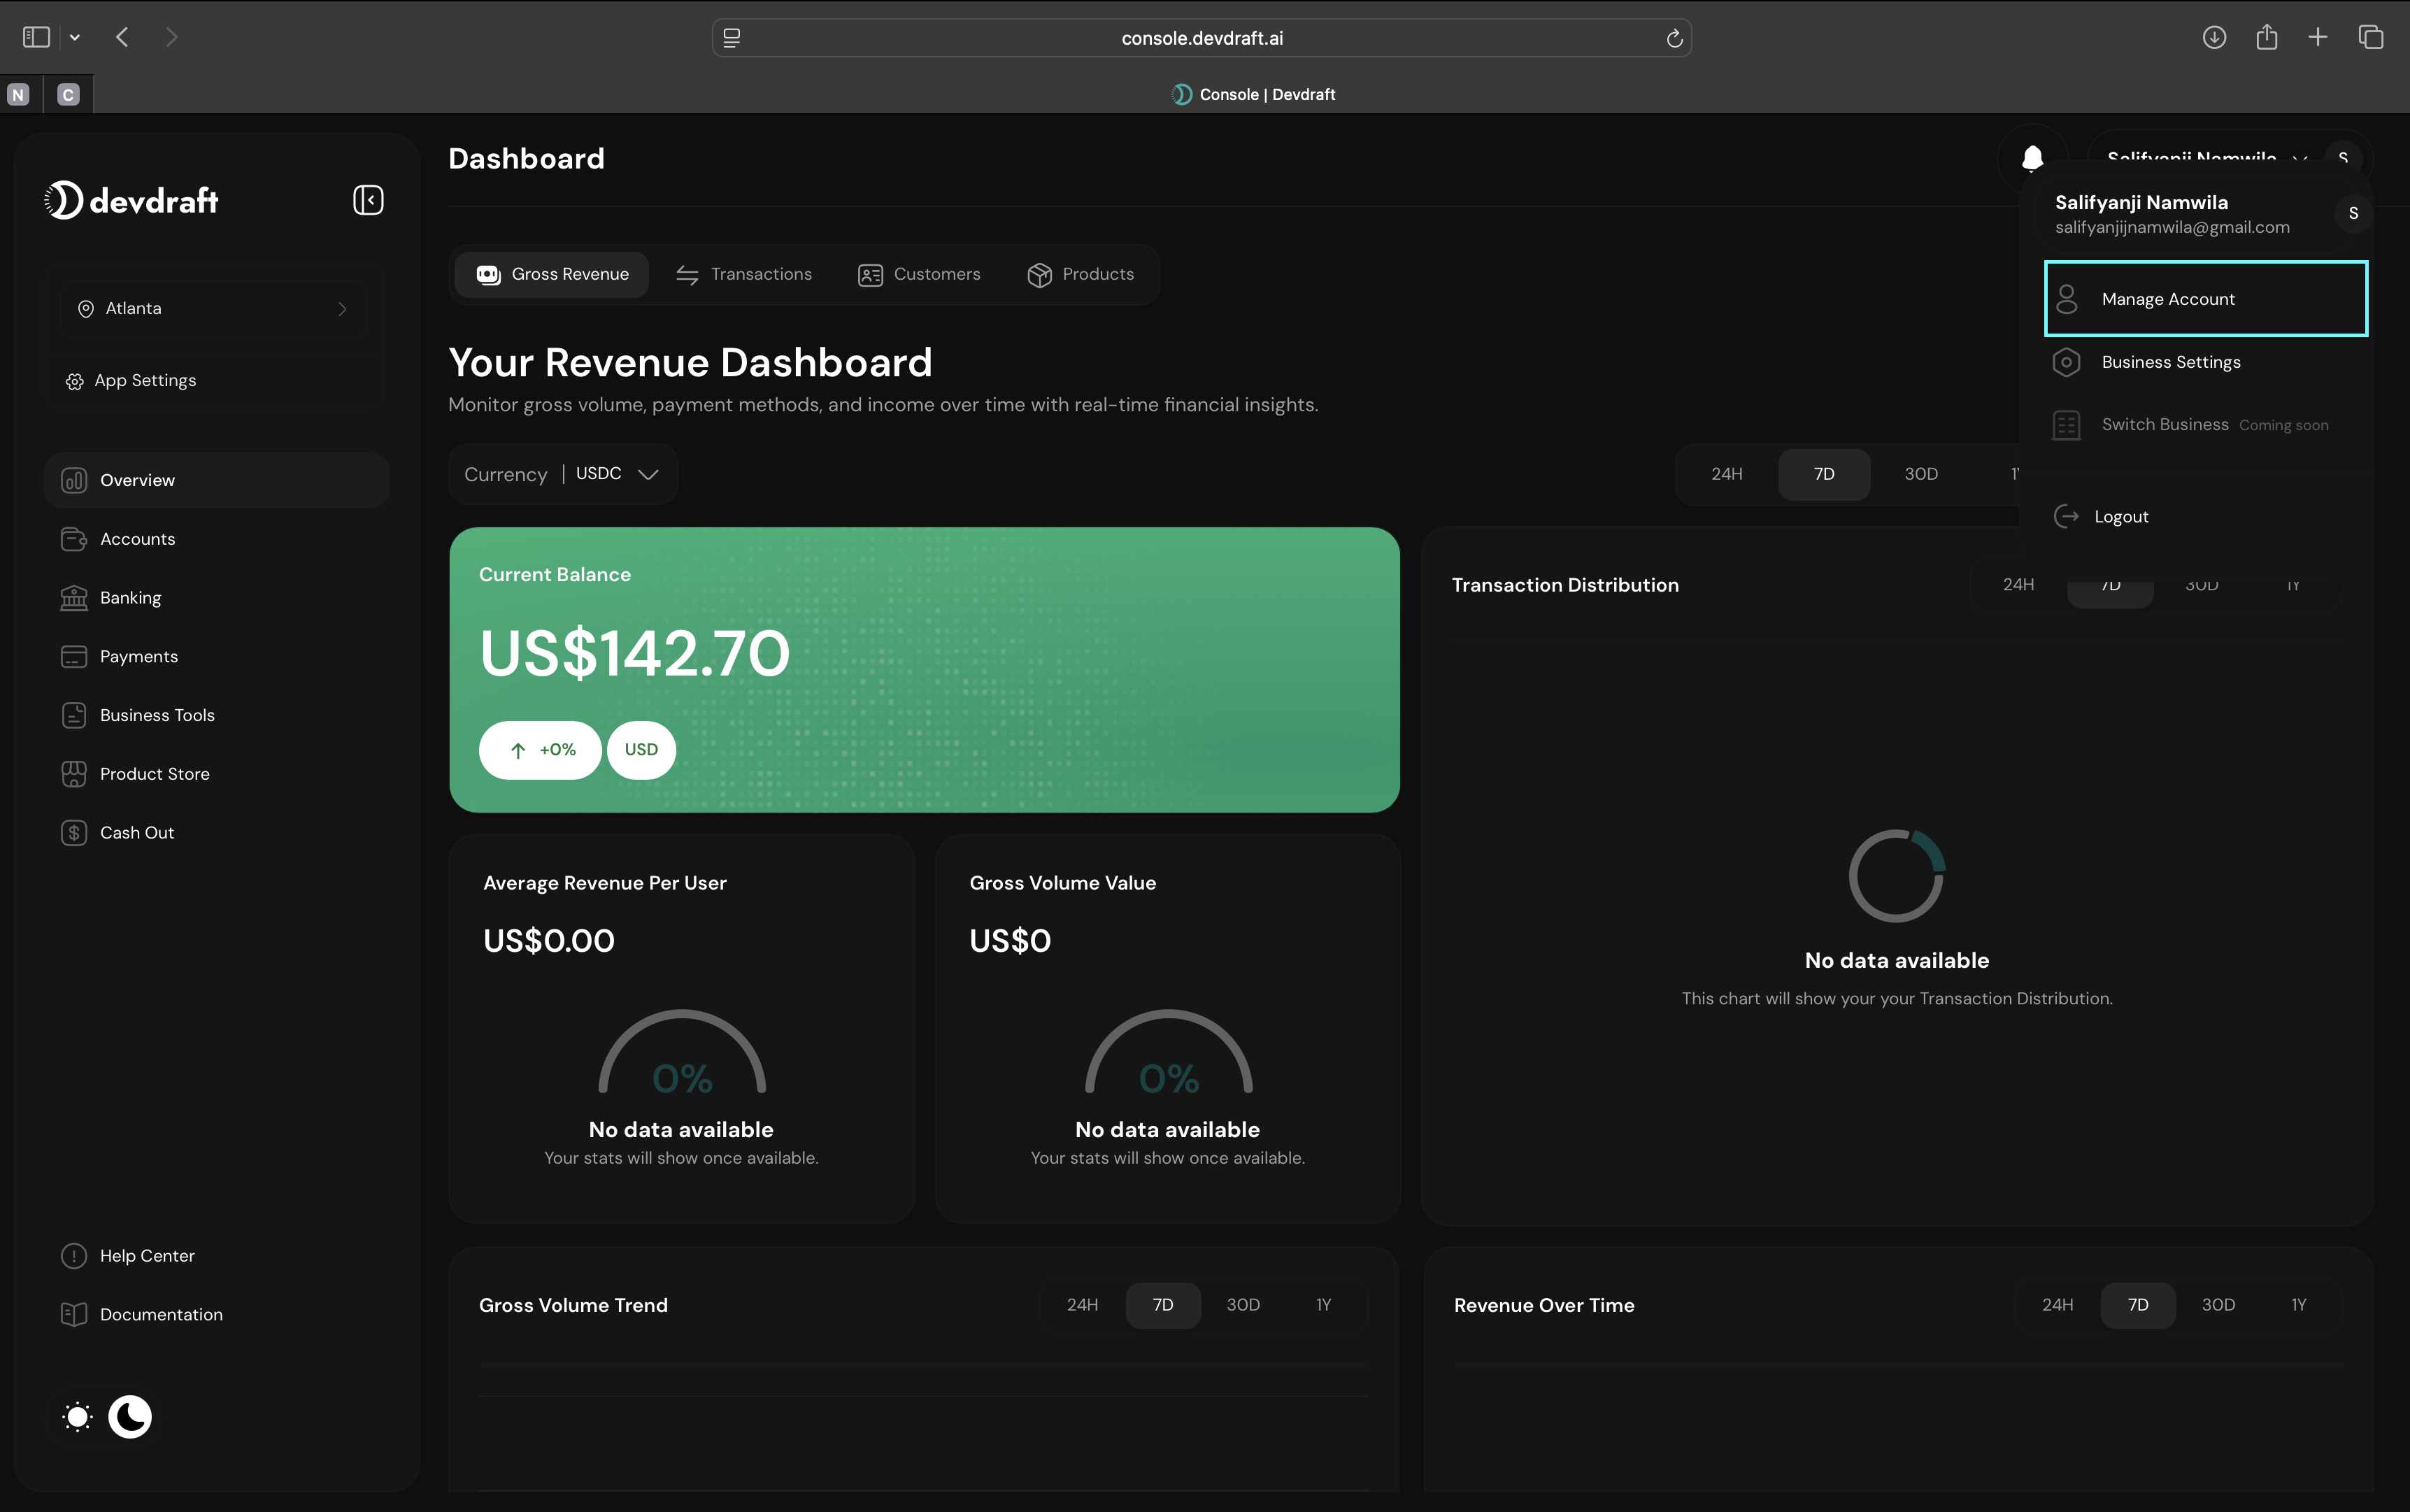Expand the Atlanta location selector
The image size is (2410, 1512).
click(x=213, y=308)
